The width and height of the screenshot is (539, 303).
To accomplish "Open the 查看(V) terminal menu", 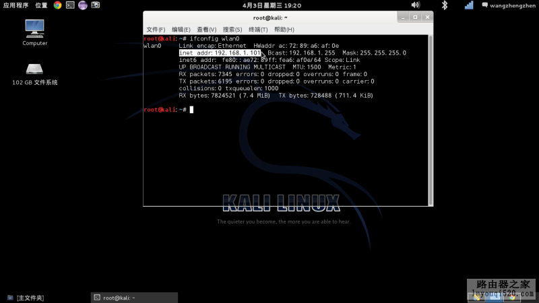I will (x=207, y=30).
